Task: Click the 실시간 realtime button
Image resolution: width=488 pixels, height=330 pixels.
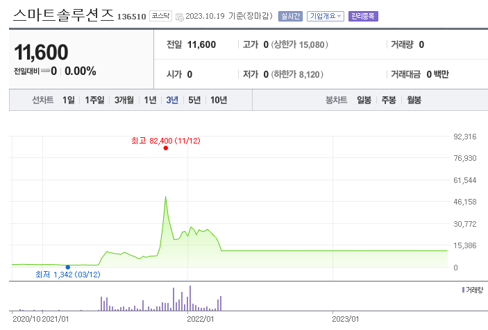Action: click(x=290, y=16)
